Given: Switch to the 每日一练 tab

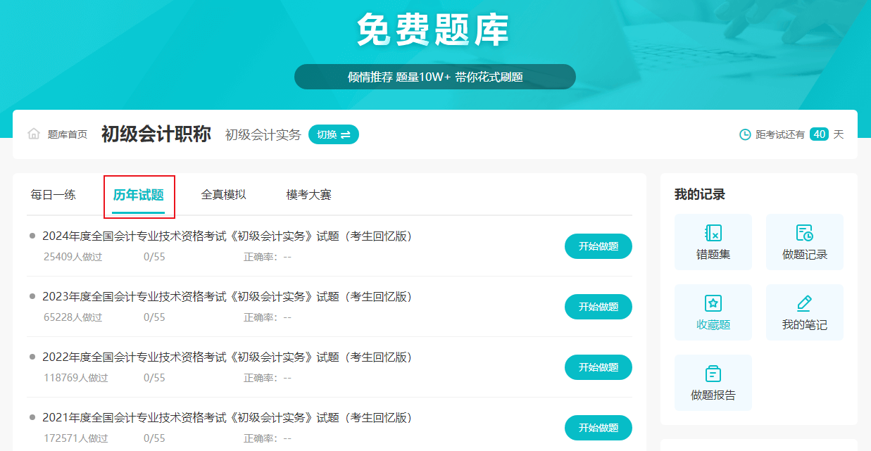Looking at the screenshot, I should click(53, 195).
